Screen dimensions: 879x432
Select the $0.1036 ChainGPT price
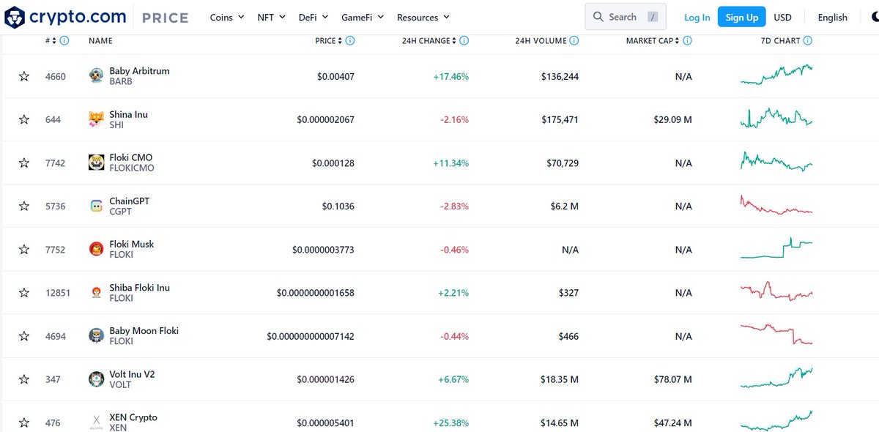coord(338,206)
